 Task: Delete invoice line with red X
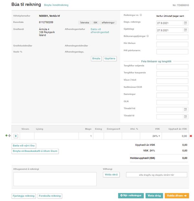click(x=191, y=136)
